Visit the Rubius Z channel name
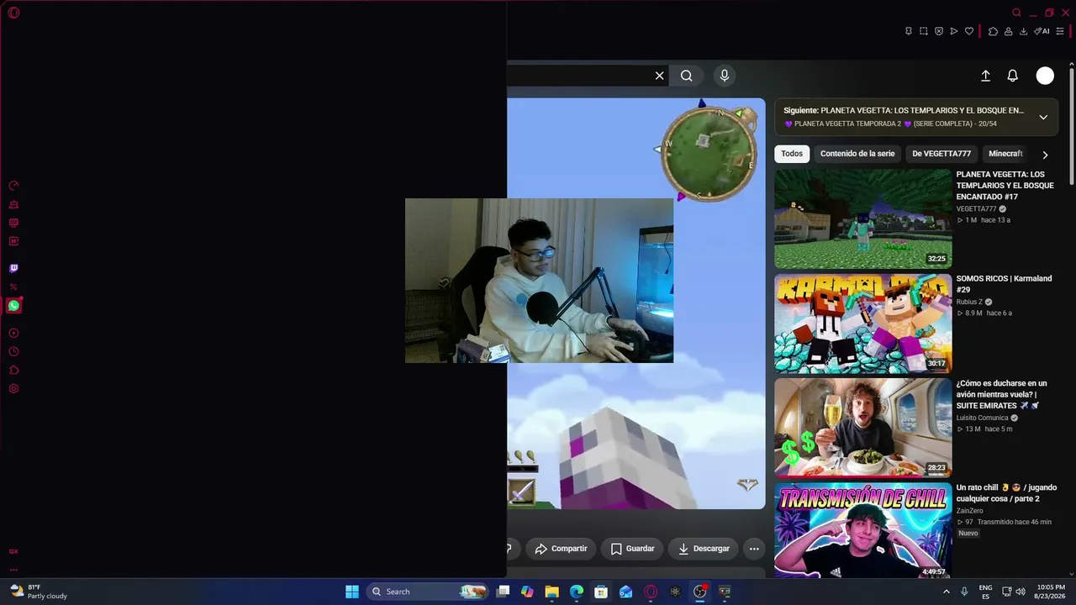 [969, 302]
